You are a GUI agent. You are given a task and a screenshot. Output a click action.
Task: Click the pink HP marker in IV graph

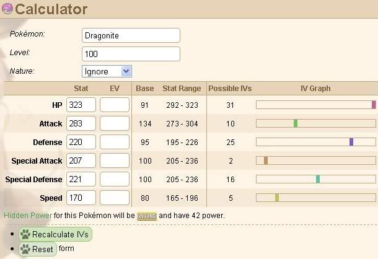pyautogui.click(x=374, y=105)
